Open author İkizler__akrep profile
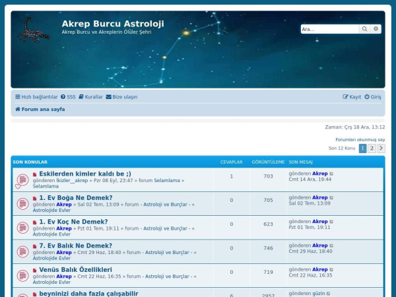396x297 pixels. (x=72, y=181)
